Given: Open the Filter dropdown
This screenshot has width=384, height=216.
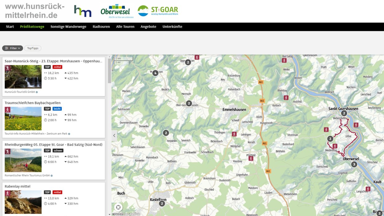Looking at the screenshot, I should [13, 48].
